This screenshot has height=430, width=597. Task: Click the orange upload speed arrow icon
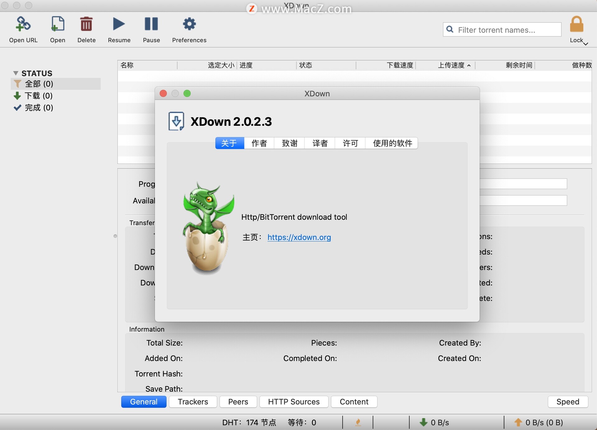click(x=518, y=422)
